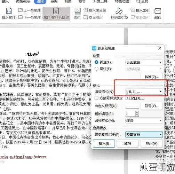Open Cross-reference (交叉引用)
175x174 pixels.
(x=93, y=17)
